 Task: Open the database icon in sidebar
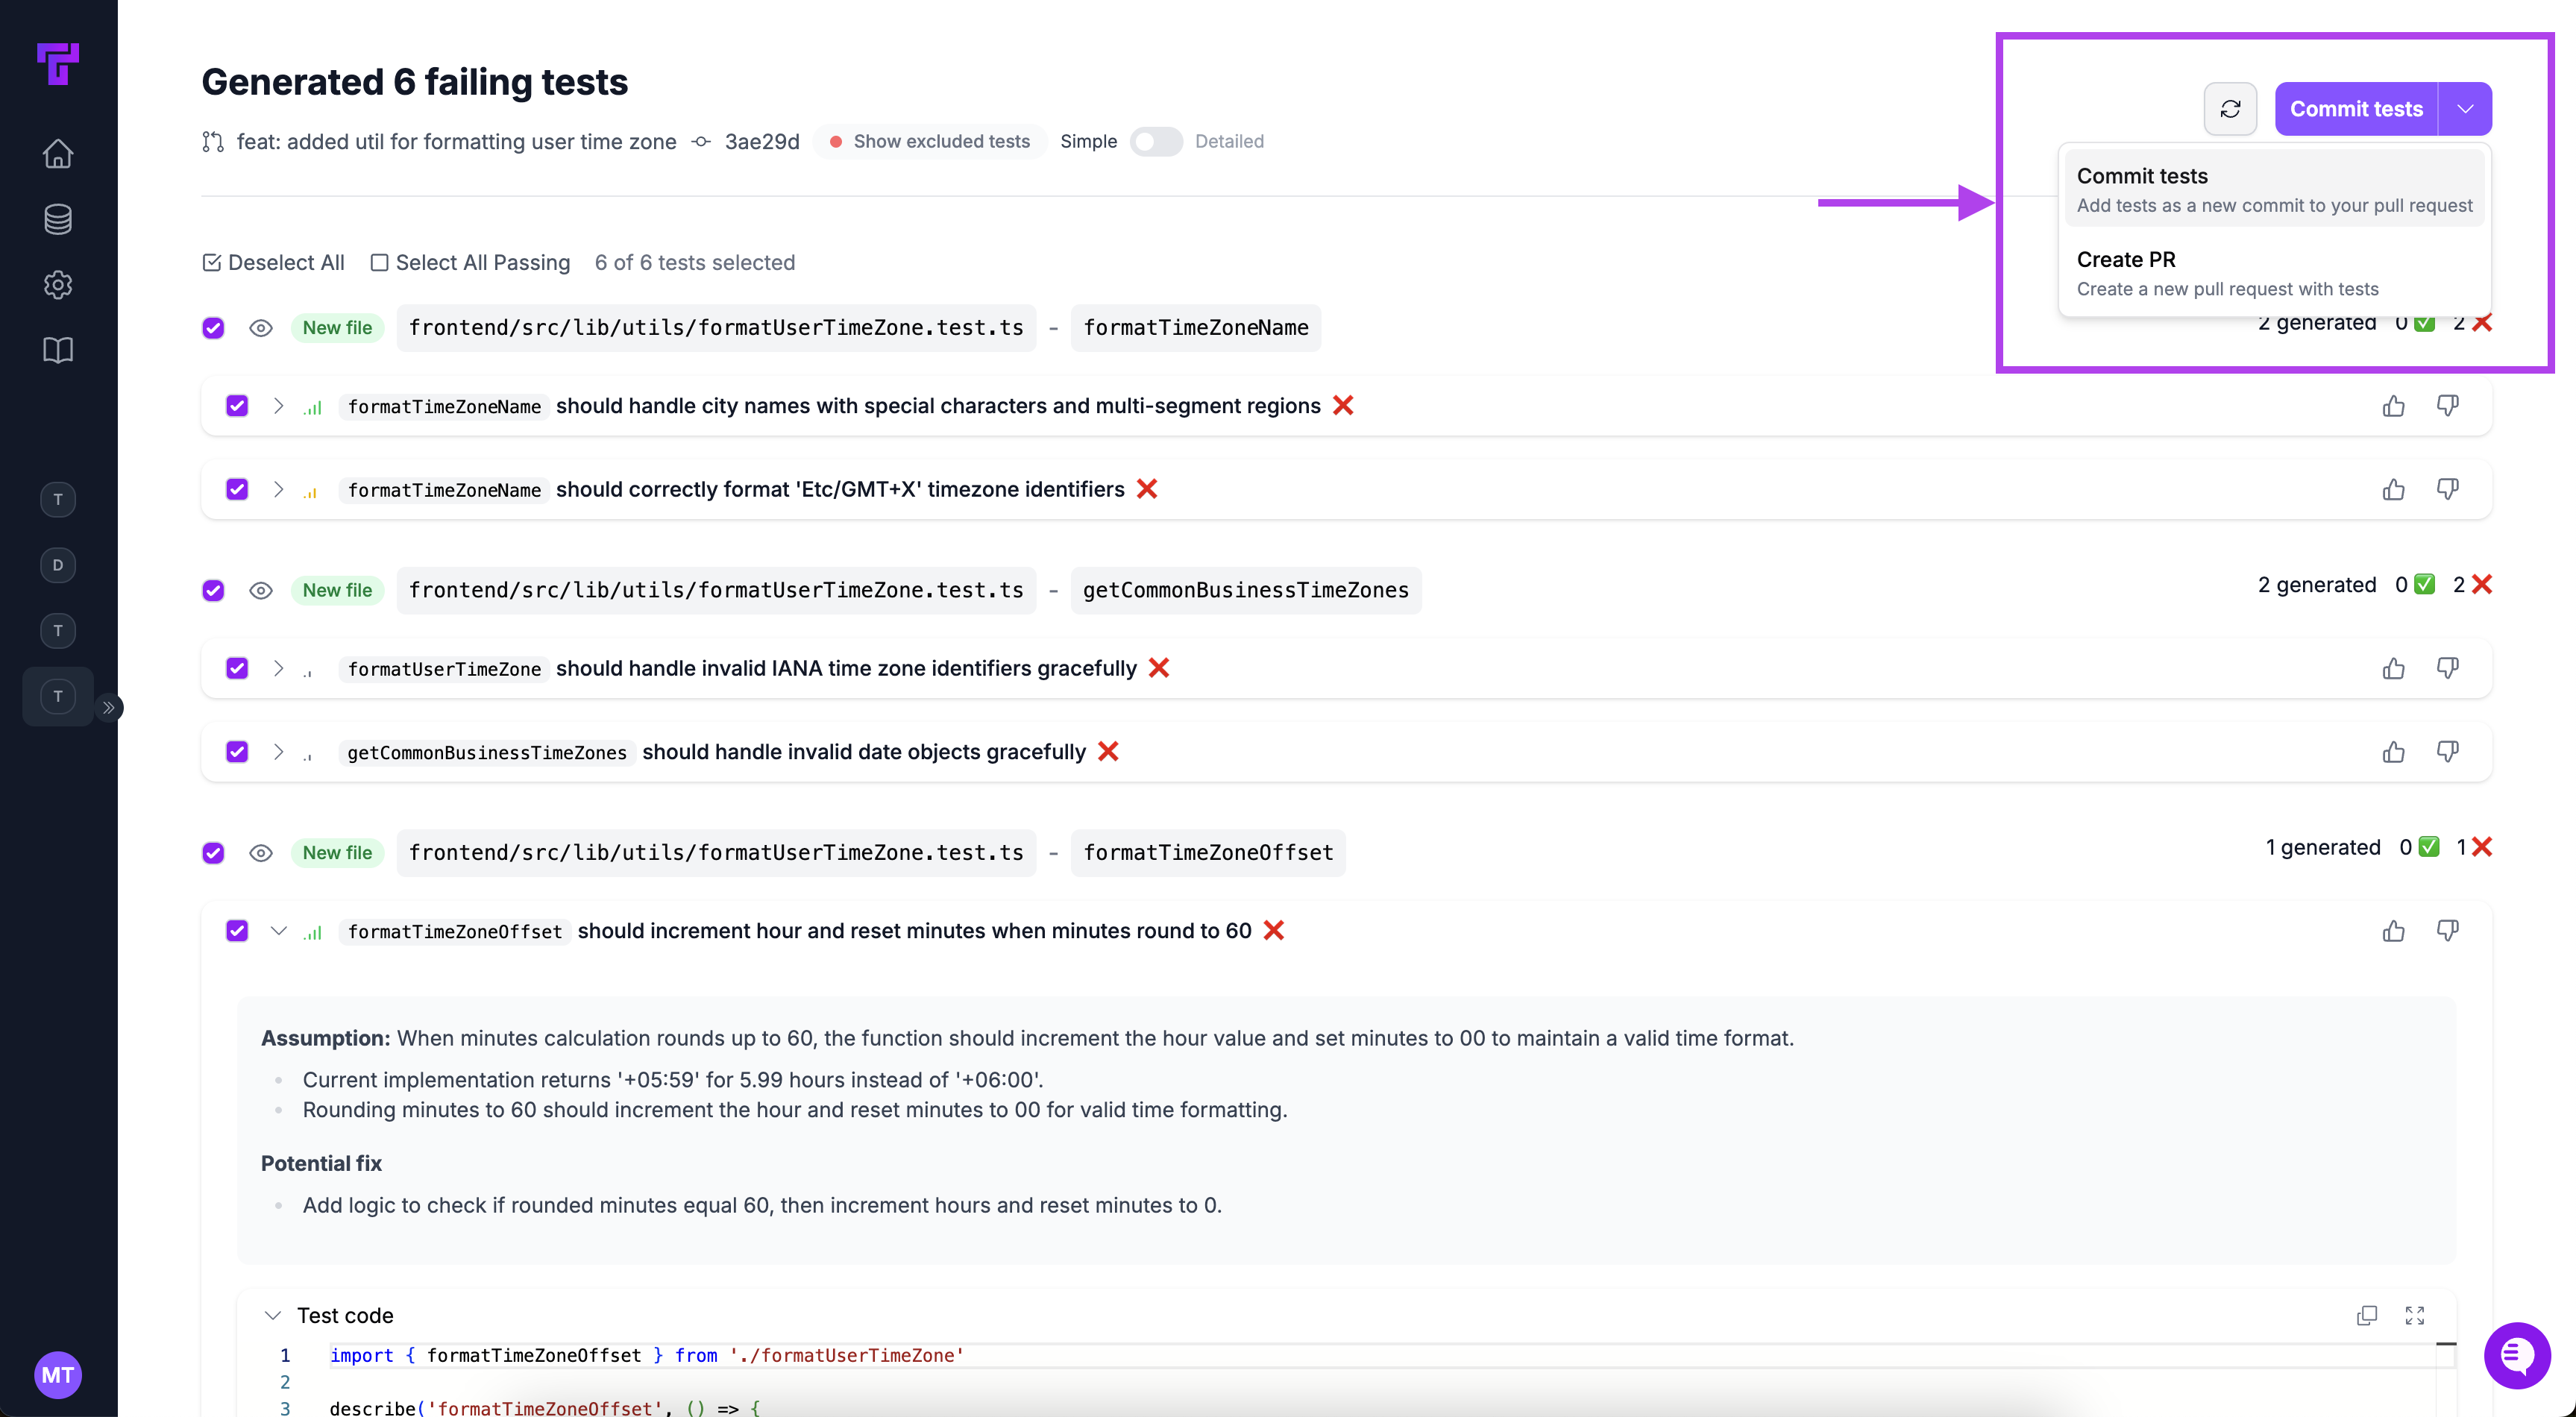point(58,219)
